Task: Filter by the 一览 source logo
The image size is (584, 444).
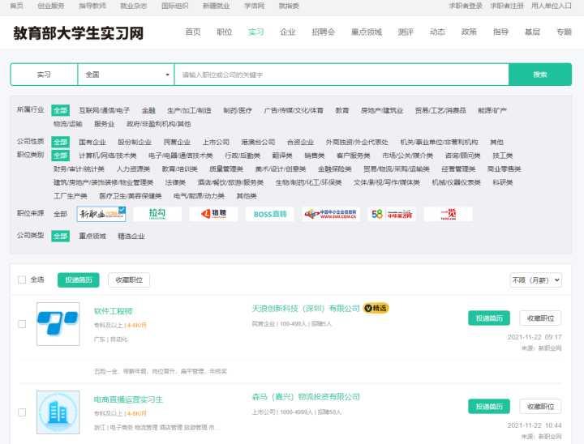Action: point(448,214)
